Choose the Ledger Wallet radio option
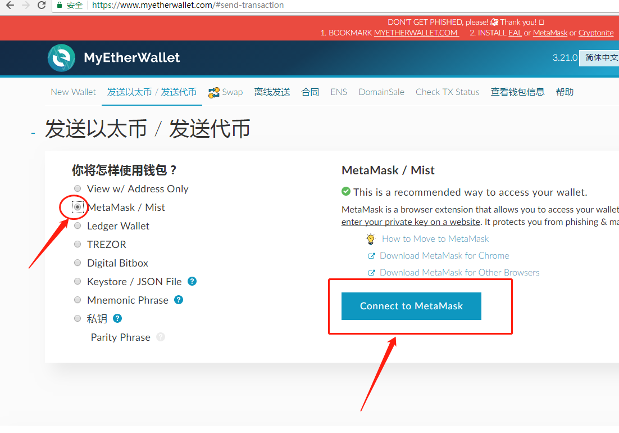The image size is (619, 433). click(x=78, y=225)
